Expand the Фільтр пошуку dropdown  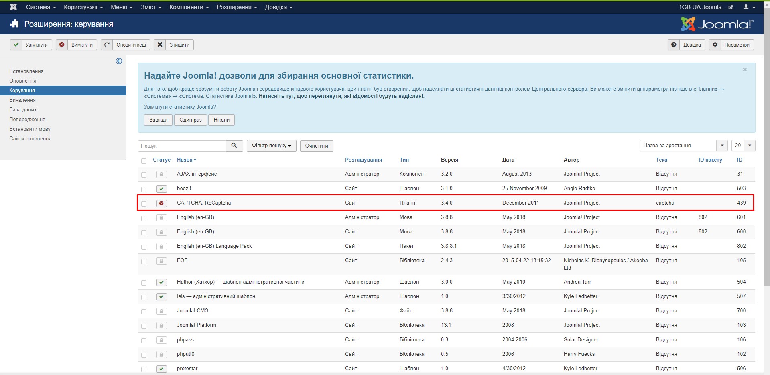point(271,146)
